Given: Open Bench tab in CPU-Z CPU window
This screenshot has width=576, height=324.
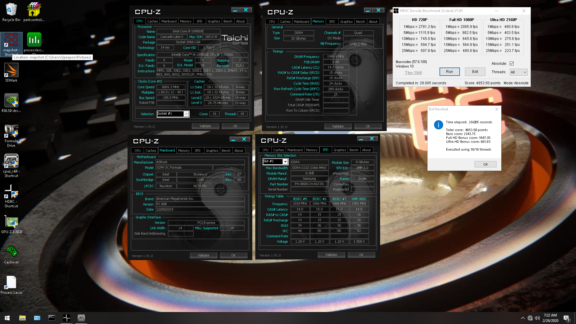Looking at the screenshot, I should 228,21.
